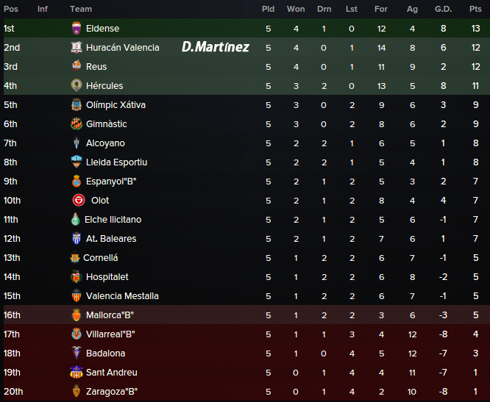The image size is (490, 402).
Task: Click the Hércules club badge
Action: 77,85
